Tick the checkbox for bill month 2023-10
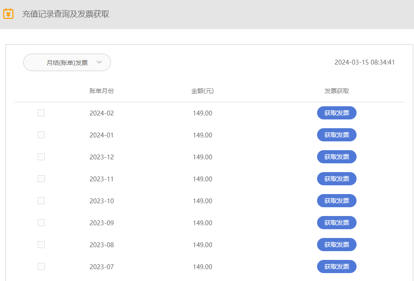Image resolution: width=414 pixels, height=281 pixels. tap(41, 201)
